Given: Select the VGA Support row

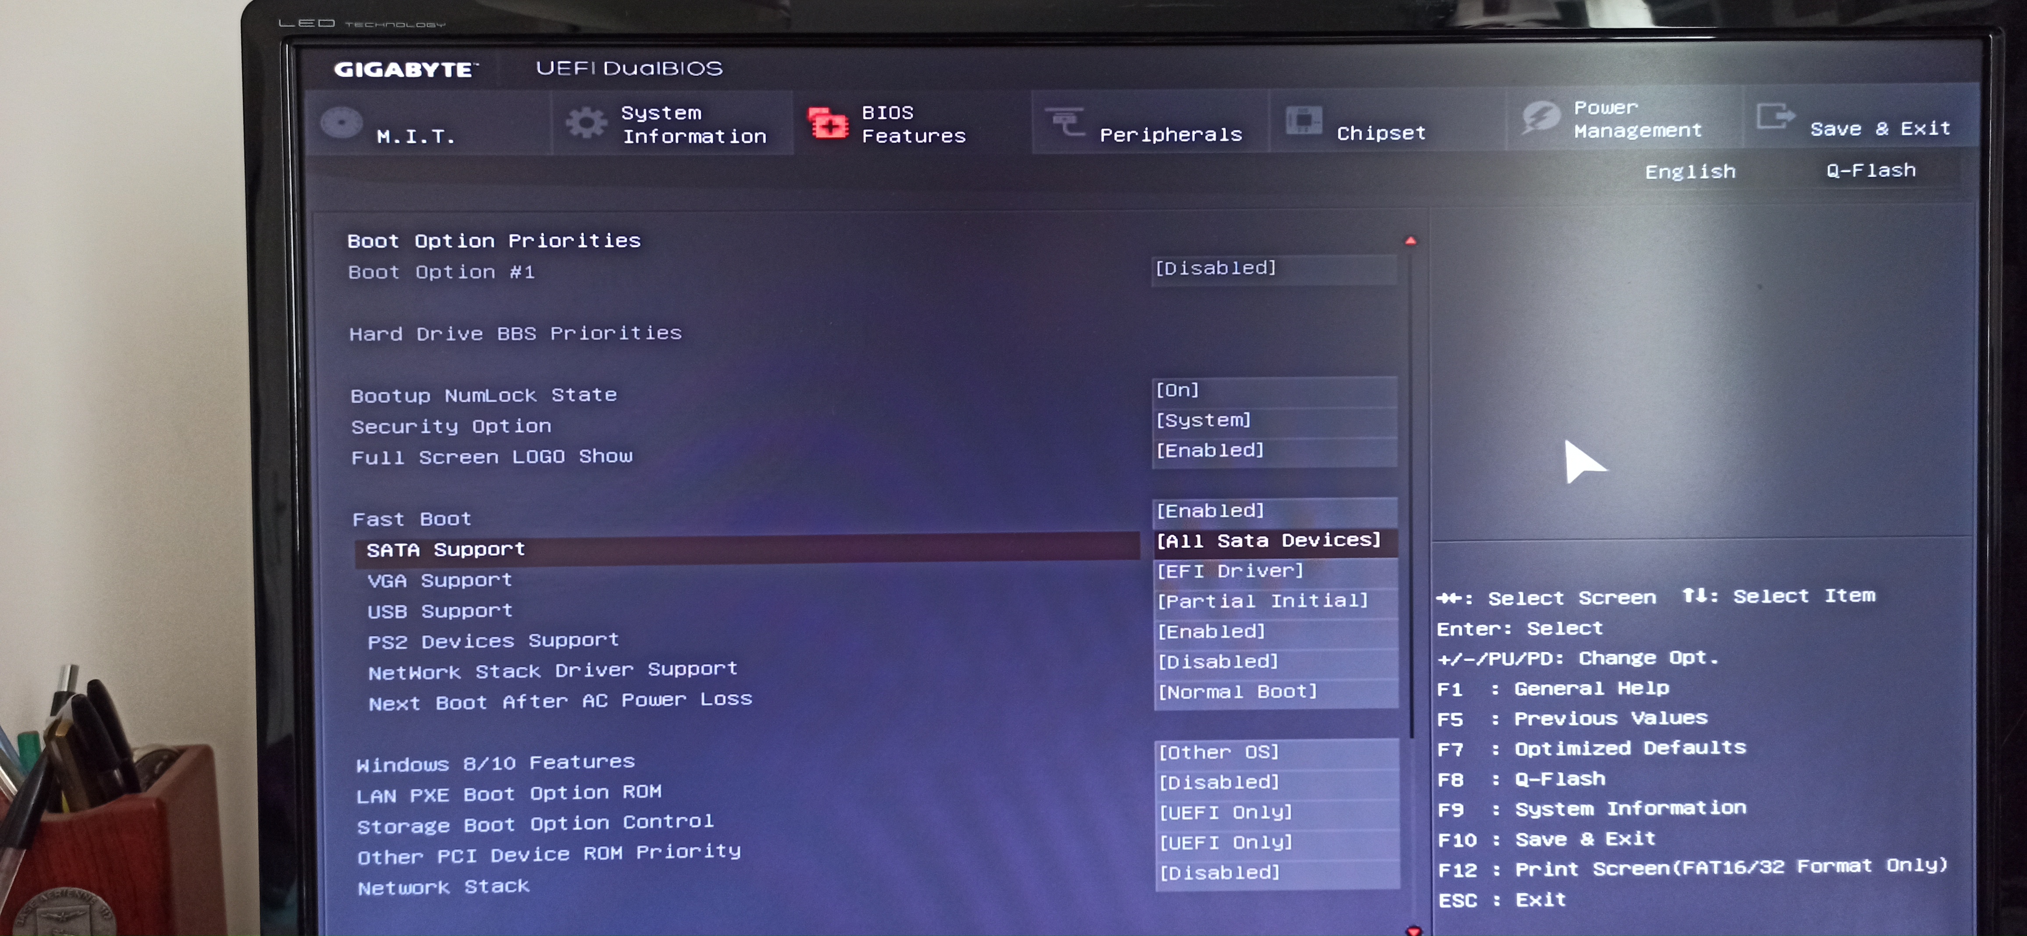Looking at the screenshot, I should tap(439, 581).
